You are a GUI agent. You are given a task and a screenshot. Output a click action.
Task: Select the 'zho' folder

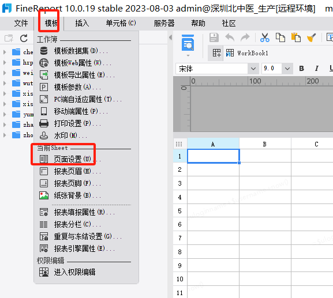click(23, 135)
